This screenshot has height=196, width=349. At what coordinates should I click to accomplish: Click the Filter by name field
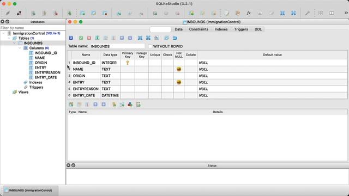point(33,28)
